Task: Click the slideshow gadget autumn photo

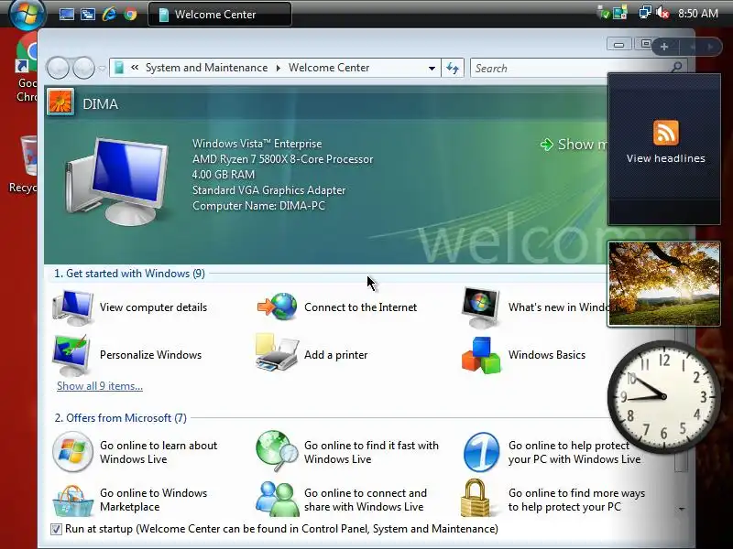Action: (663, 284)
